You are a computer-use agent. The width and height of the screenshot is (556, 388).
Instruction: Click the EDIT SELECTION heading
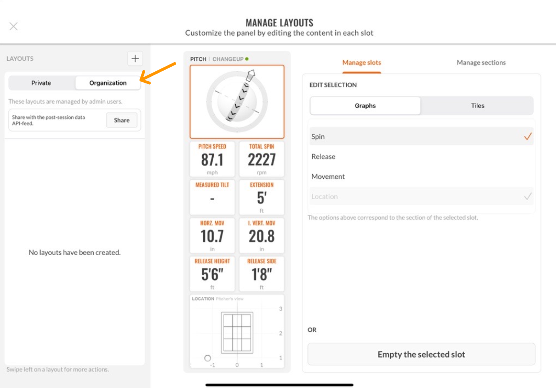click(333, 85)
